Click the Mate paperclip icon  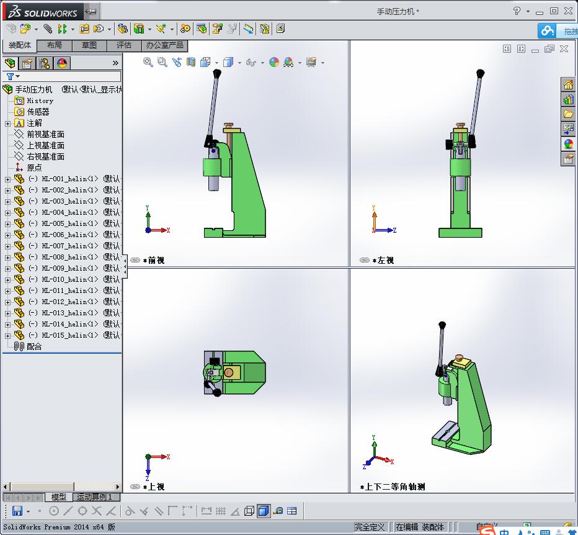(48, 29)
